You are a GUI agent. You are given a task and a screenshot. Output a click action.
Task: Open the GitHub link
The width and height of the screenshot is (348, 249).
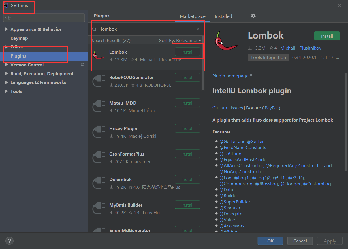[x=220, y=108]
